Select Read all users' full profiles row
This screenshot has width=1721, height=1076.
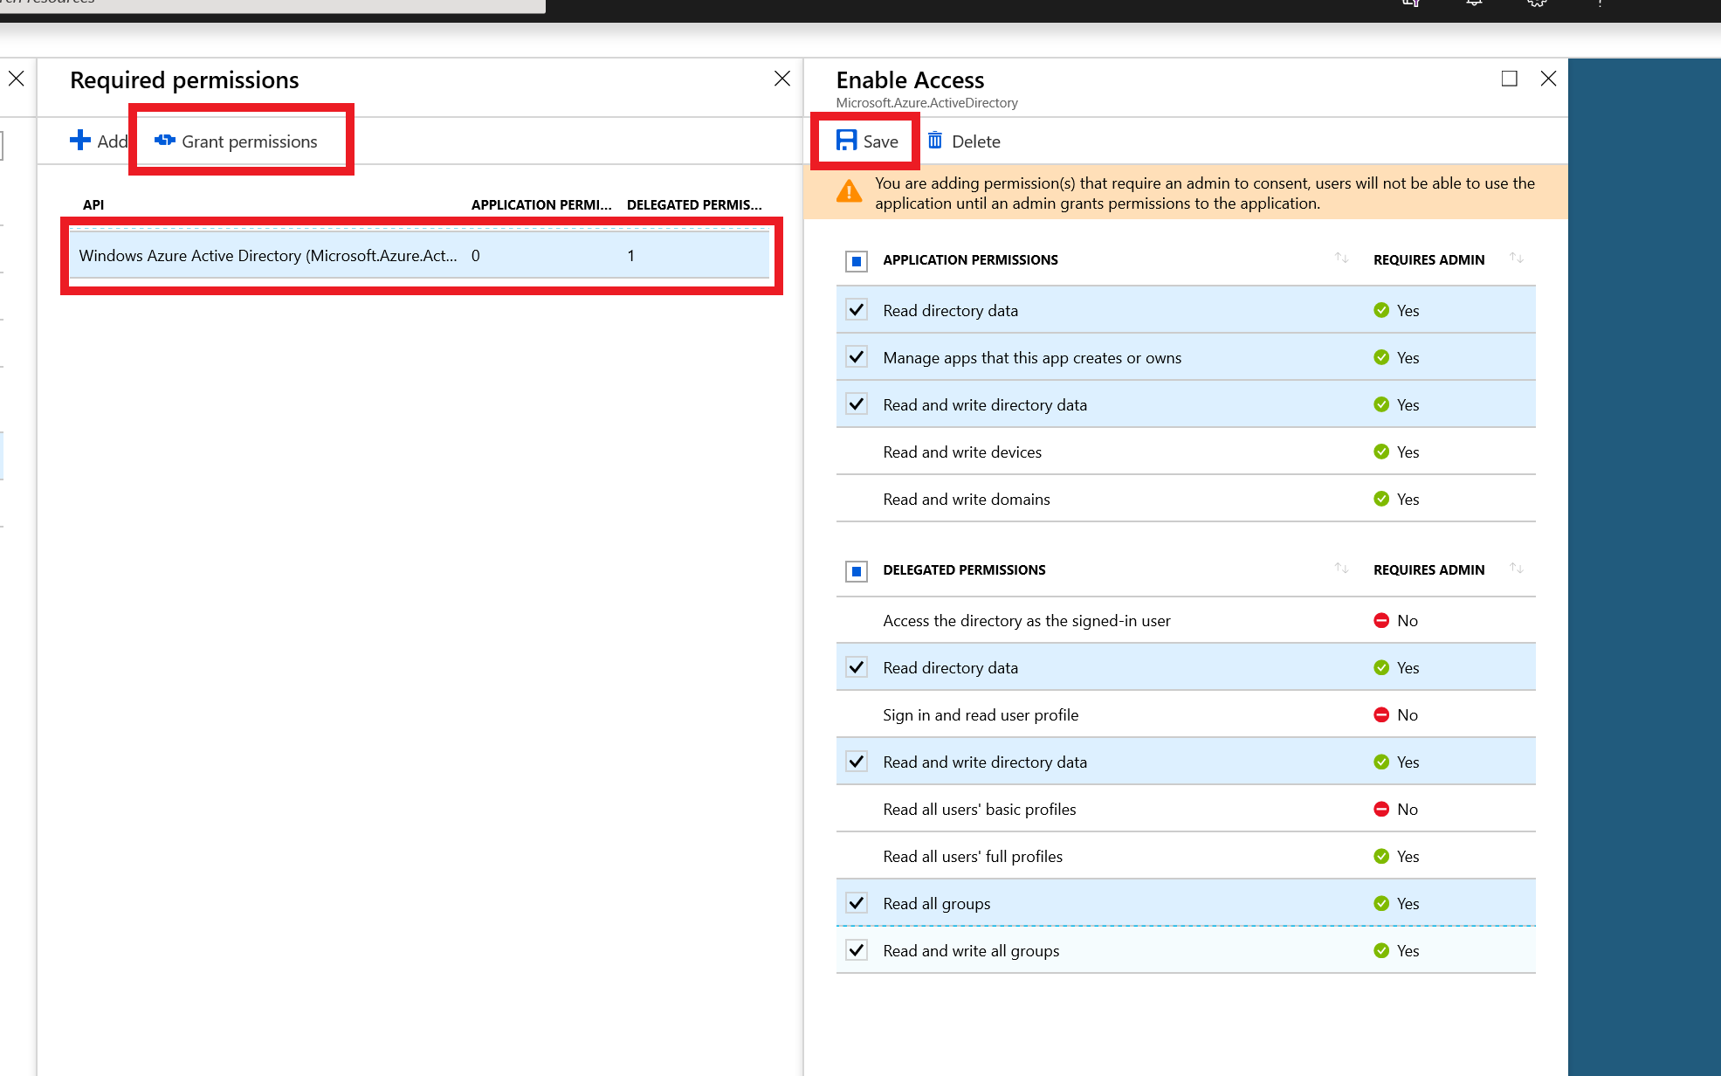(973, 856)
